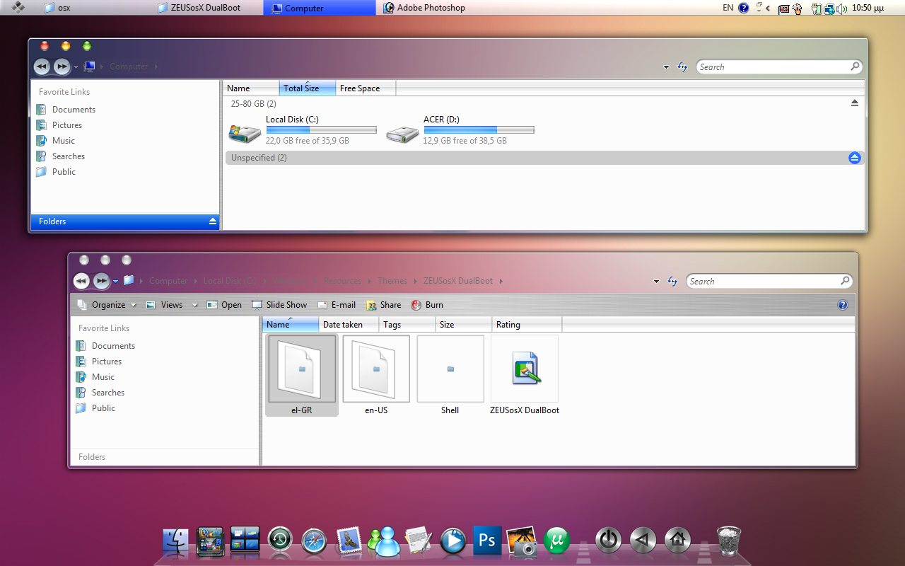Refresh the Computer window location

(682, 67)
